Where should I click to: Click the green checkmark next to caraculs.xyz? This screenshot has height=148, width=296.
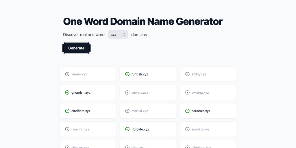[187, 111]
